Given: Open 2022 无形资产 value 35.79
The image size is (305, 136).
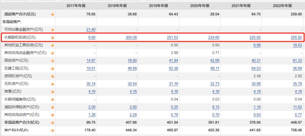Looking at the screenshot, I should [297, 84].
